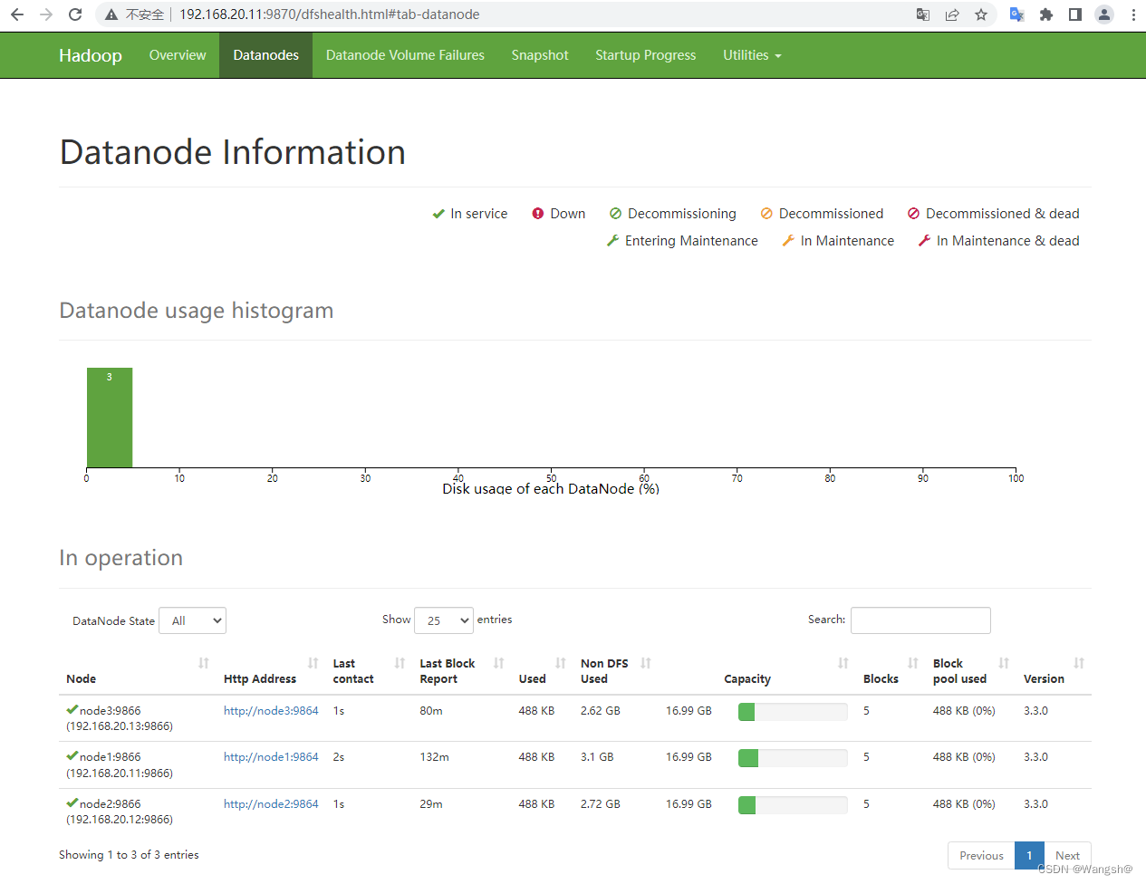Open the http://node3:9864 link
The image size is (1146, 884).
[271, 711]
